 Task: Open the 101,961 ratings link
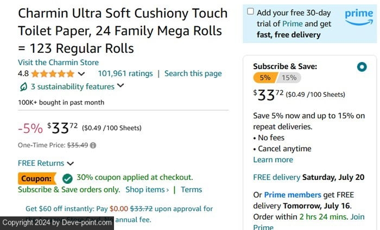(125, 73)
